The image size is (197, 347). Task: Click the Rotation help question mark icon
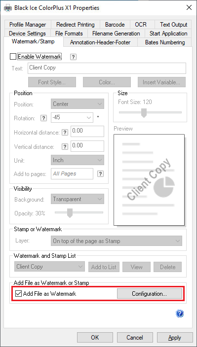click(43, 118)
